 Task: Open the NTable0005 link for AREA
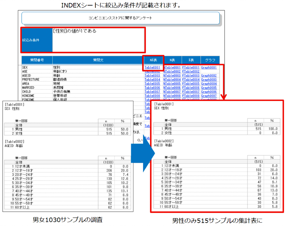pos(172,83)
